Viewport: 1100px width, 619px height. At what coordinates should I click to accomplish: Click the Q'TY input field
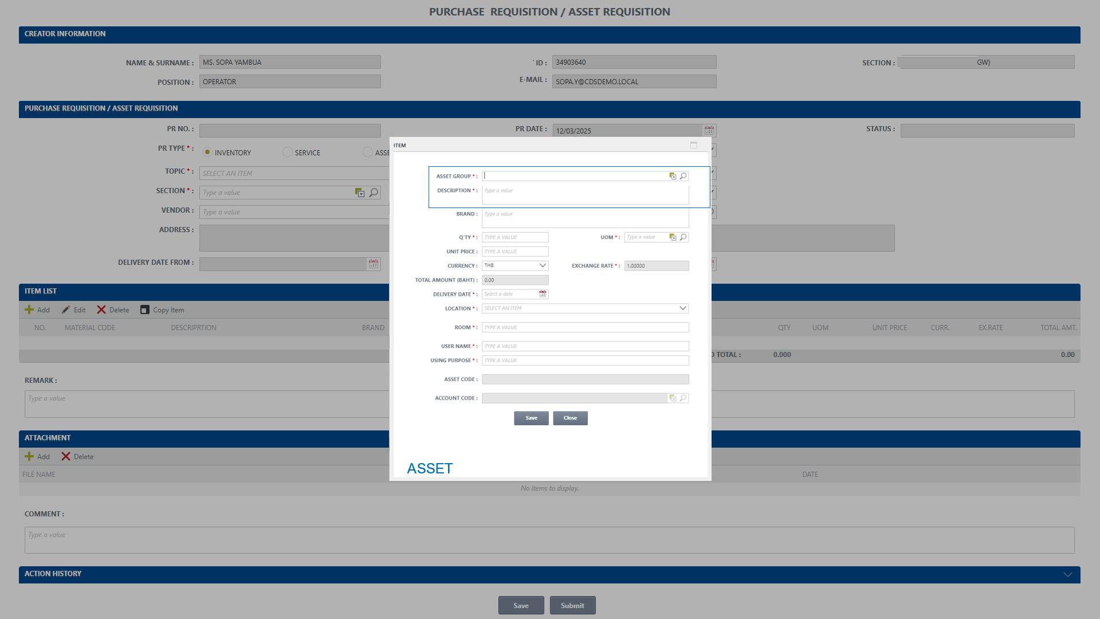click(x=514, y=237)
